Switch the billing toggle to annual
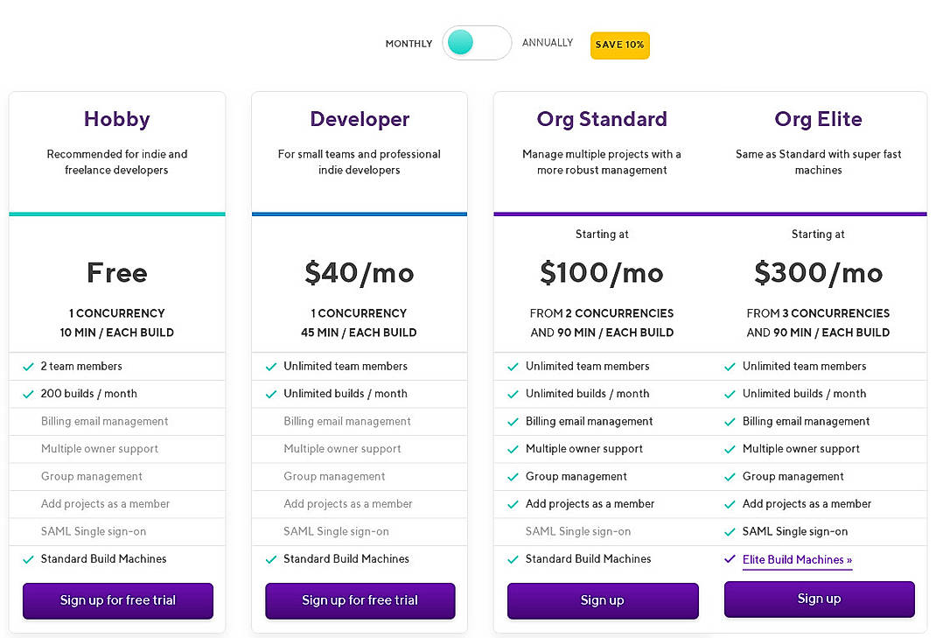Image resolution: width=936 pixels, height=638 pixels. (x=494, y=42)
